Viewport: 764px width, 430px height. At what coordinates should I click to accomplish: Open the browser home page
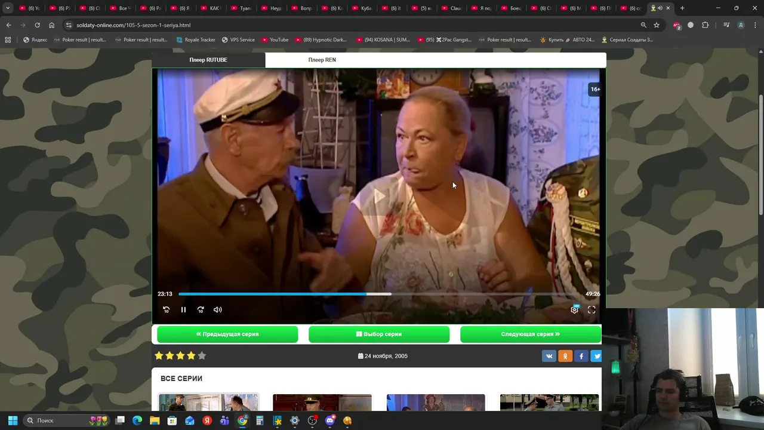click(51, 25)
